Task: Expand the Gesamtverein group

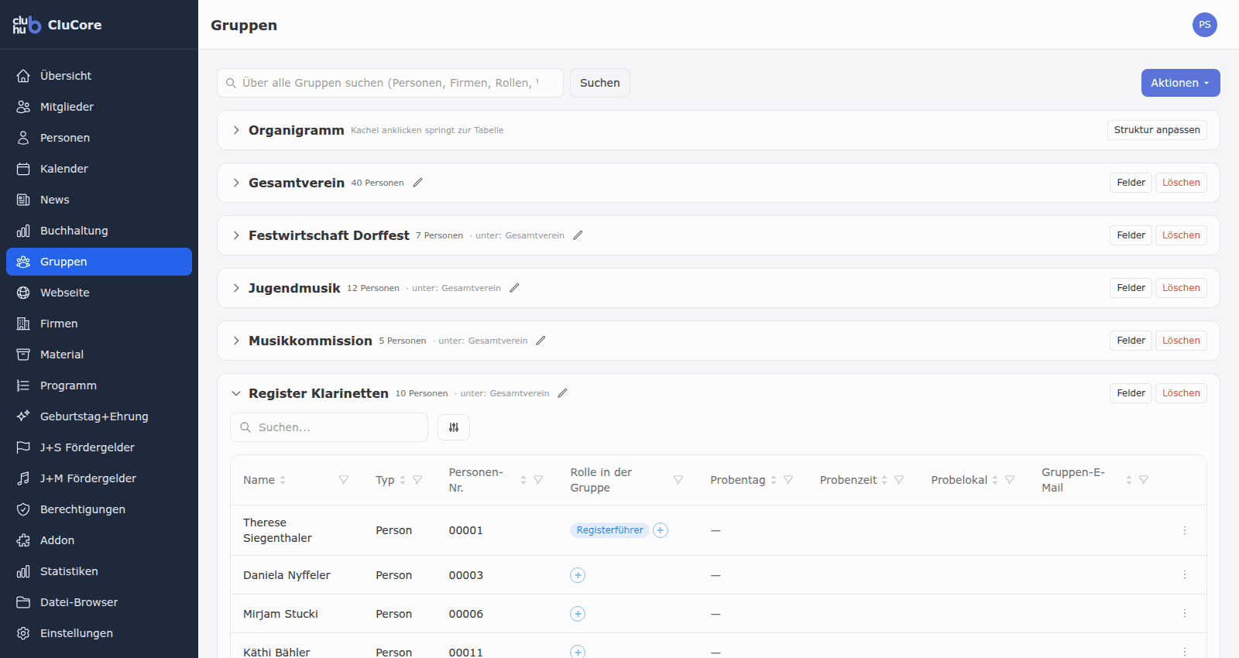Action: (236, 183)
